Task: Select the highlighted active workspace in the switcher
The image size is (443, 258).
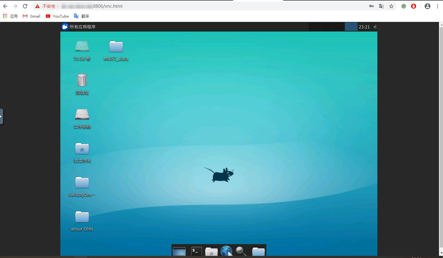Action: [x=351, y=27]
